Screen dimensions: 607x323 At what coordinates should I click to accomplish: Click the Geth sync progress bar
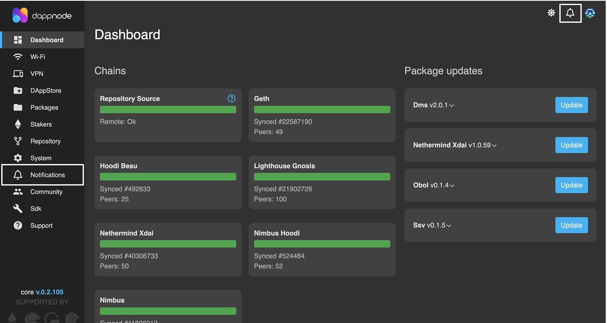pyautogui.click(x=322, y=110)
